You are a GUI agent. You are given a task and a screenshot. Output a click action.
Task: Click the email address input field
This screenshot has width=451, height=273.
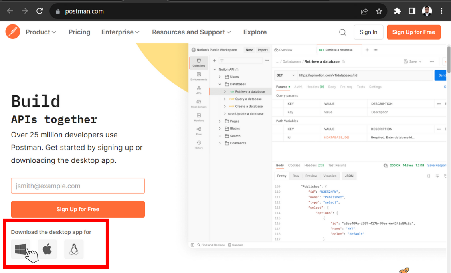click(x=78, y=186)
